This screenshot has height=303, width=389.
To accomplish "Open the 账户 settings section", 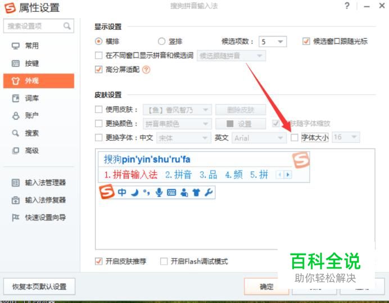I will point(39,116).
